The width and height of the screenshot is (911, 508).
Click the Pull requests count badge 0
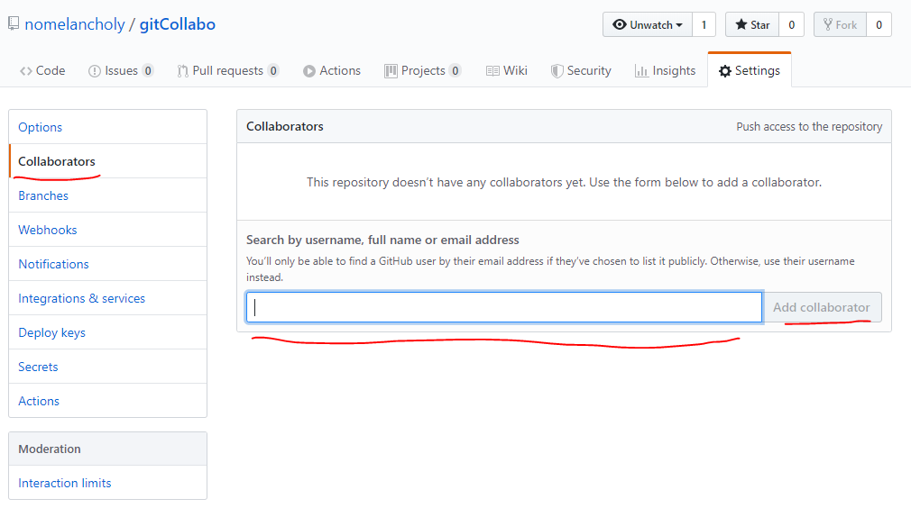(x=273, y=71)
